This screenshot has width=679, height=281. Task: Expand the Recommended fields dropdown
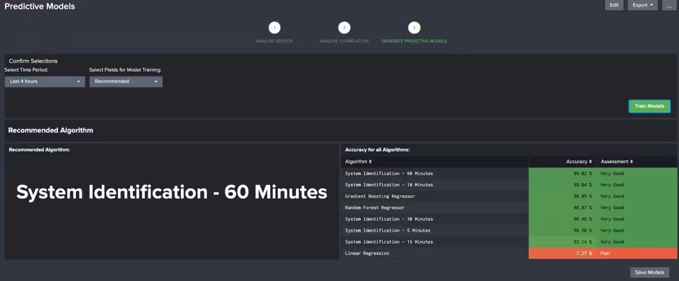126,81
